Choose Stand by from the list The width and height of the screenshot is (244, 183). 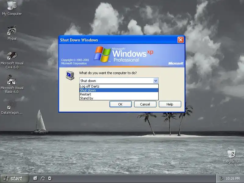tap(119, 98)
